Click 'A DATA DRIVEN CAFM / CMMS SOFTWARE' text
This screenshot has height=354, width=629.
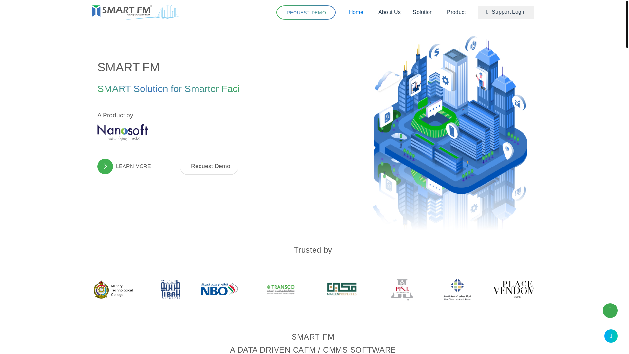coord(313,350)
